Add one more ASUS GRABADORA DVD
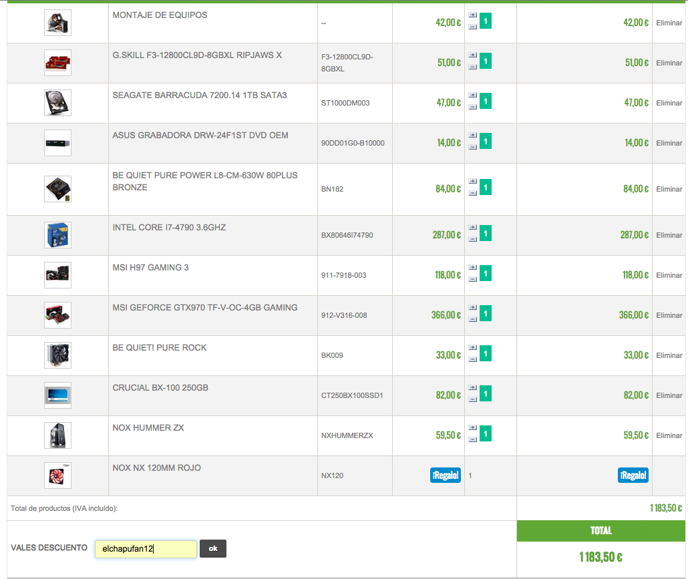688x579 pixels. pos(472,135)
